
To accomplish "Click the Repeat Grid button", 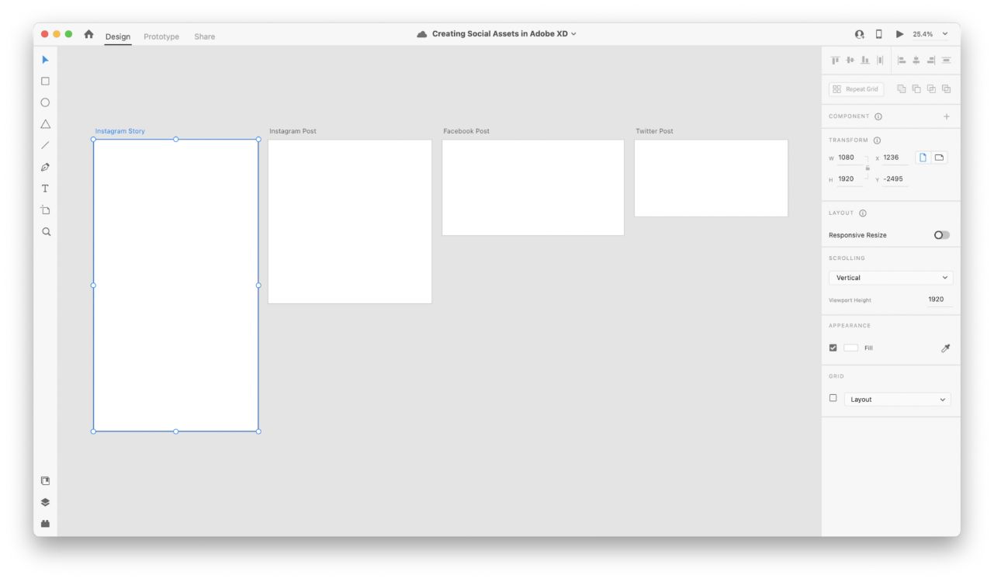I will (x=856, y=89).
